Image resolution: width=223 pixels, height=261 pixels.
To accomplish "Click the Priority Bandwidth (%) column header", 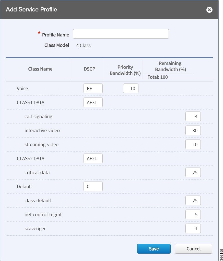I will click(125, 70).
